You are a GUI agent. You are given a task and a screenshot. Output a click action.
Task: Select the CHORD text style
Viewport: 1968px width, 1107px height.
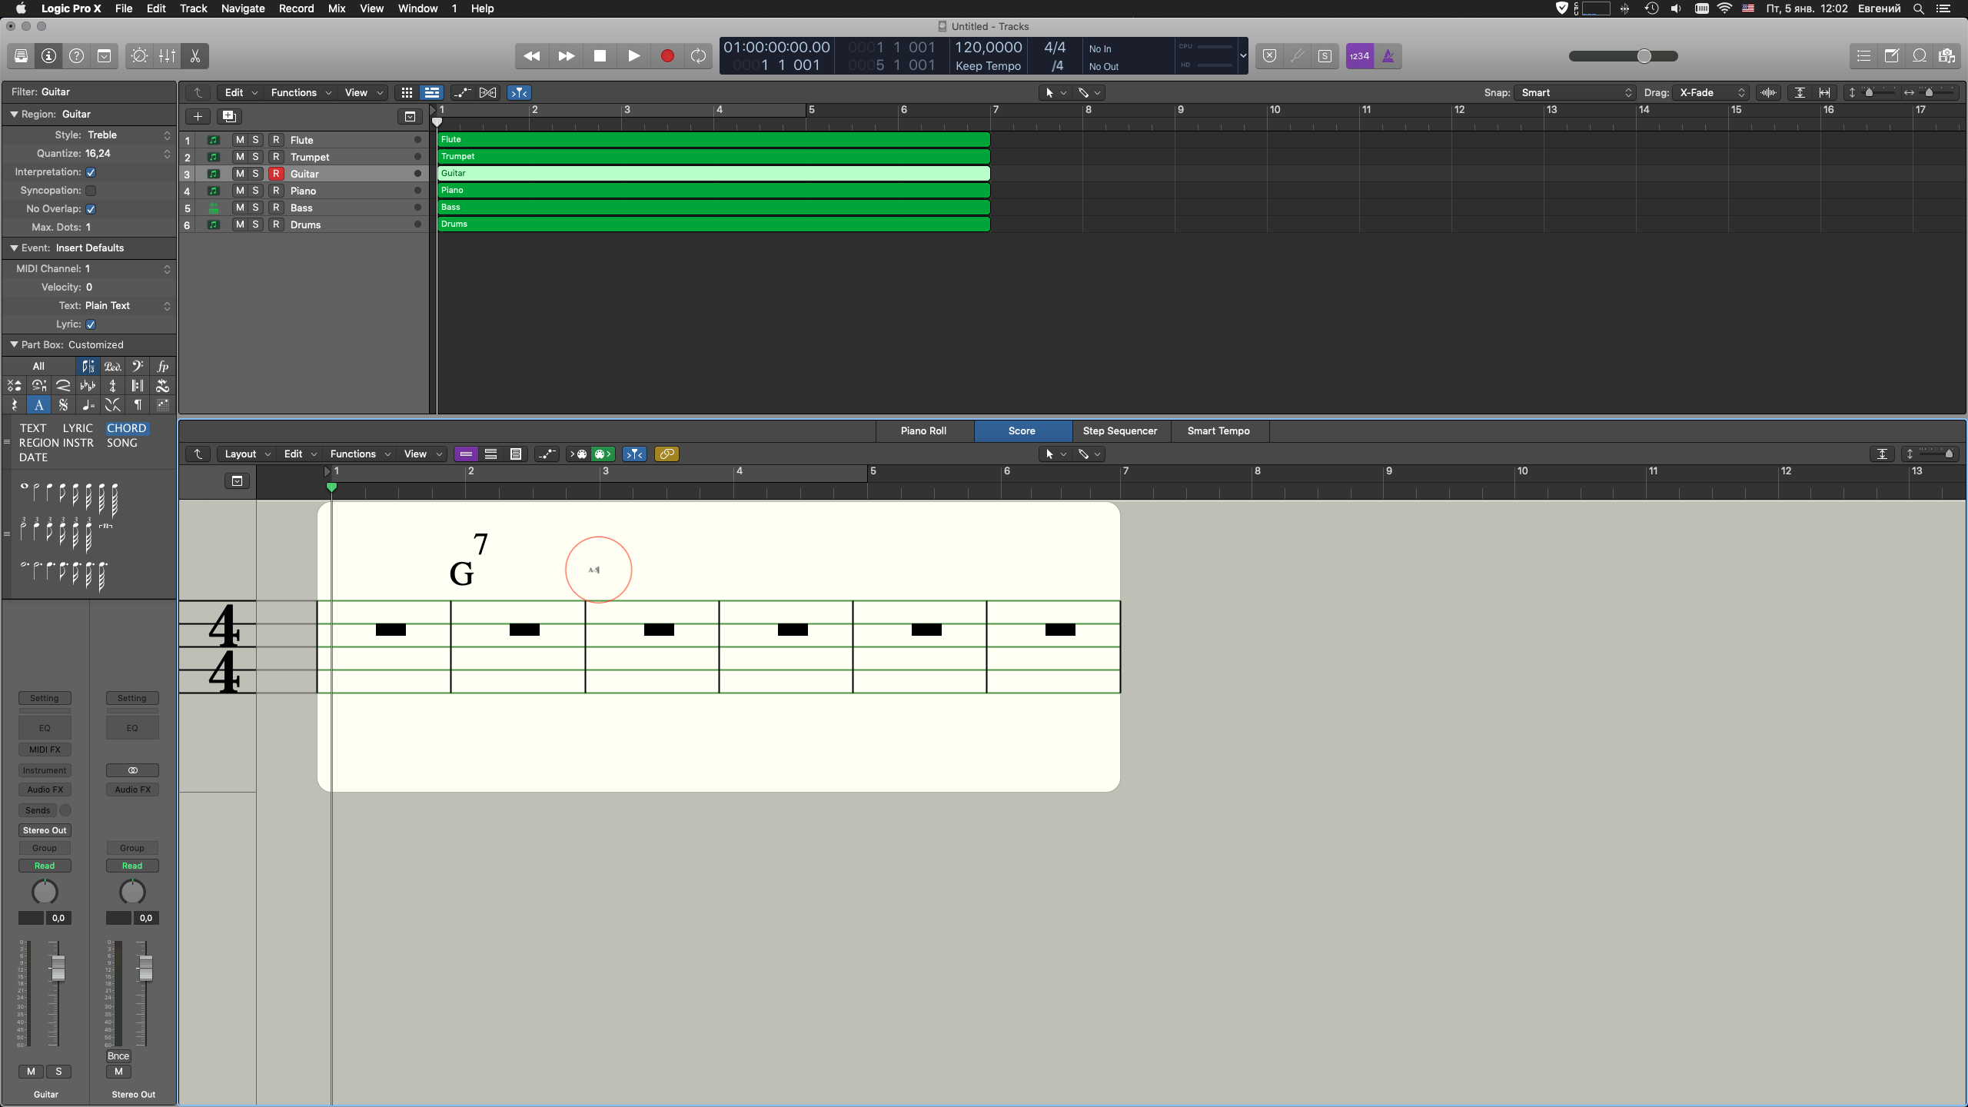[126, 428]
